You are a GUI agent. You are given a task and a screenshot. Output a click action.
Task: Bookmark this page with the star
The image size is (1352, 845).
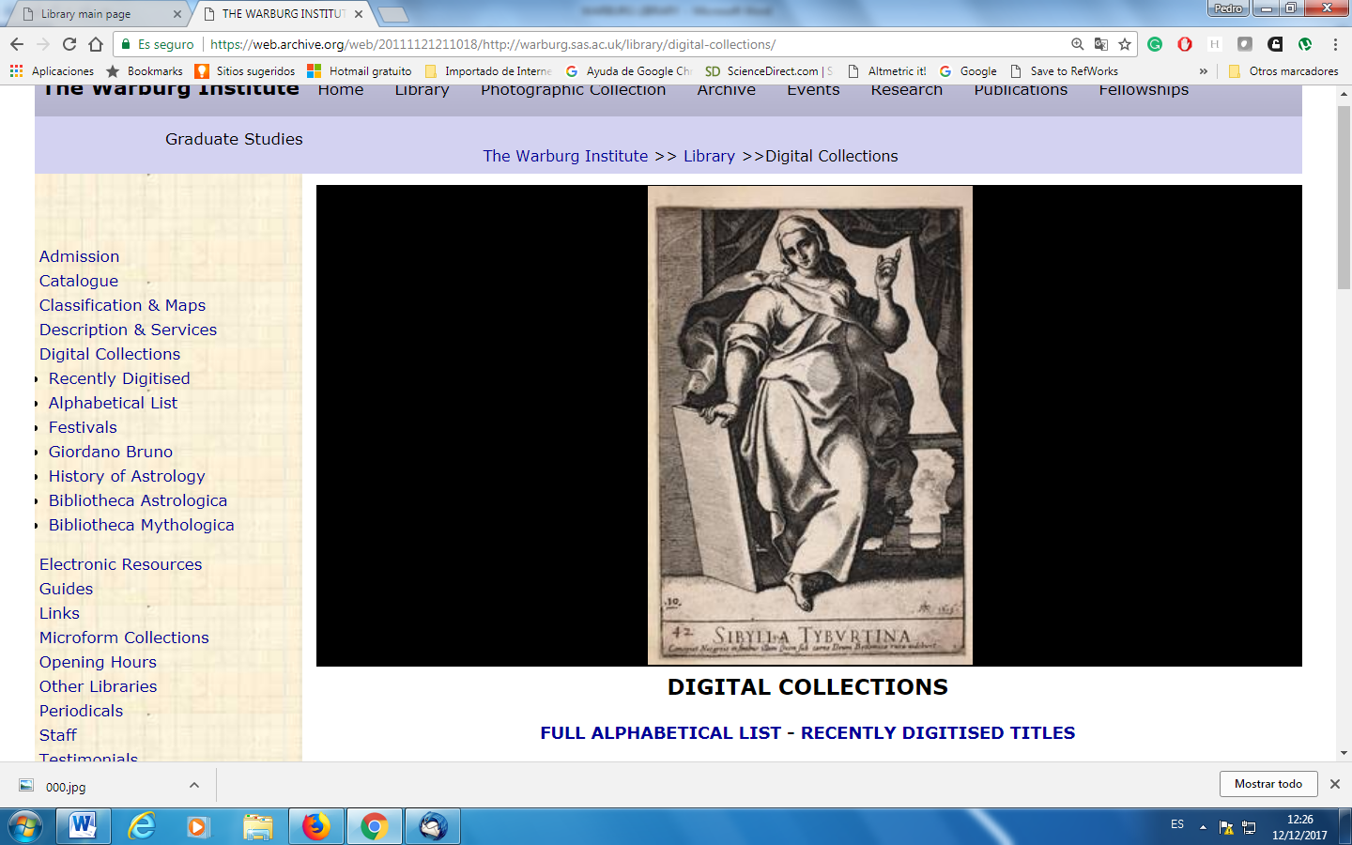(1125, 44)
